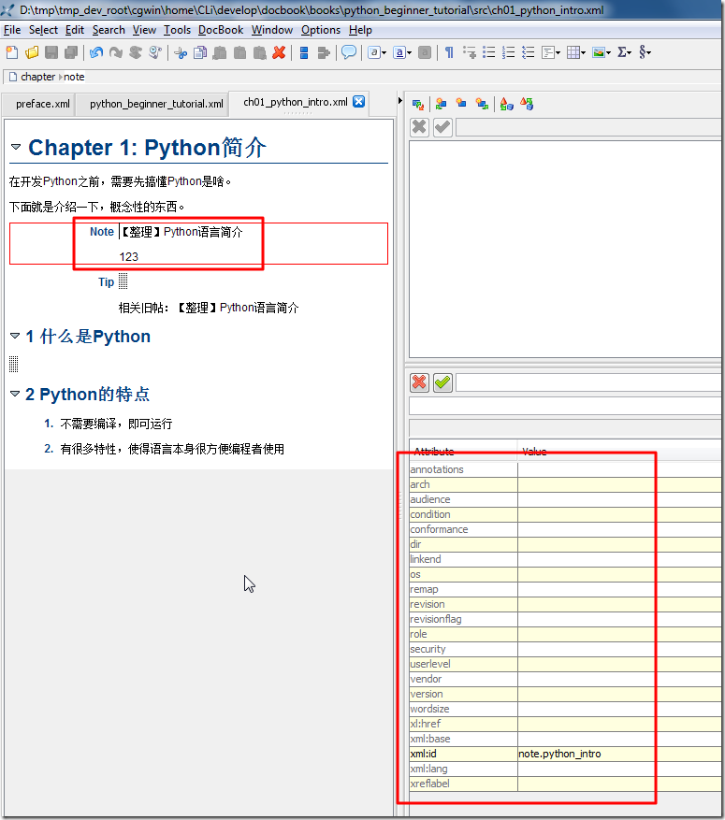Click the green checkmark button in the attribute editor
The width and height of the screenshot is (725, 820).
[x=442, y=382]
